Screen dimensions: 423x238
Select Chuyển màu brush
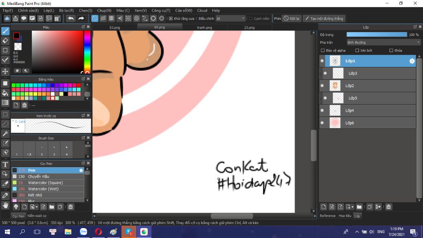click(48, 176)
